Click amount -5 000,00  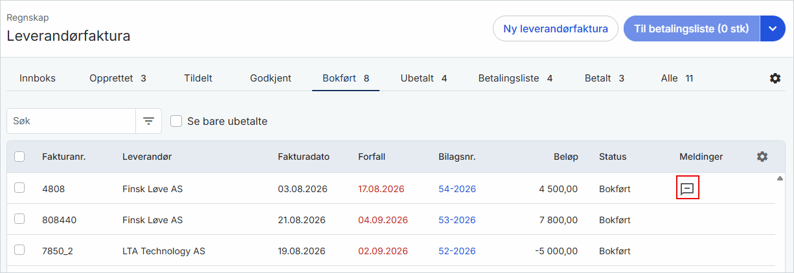(x=556, y=251)
